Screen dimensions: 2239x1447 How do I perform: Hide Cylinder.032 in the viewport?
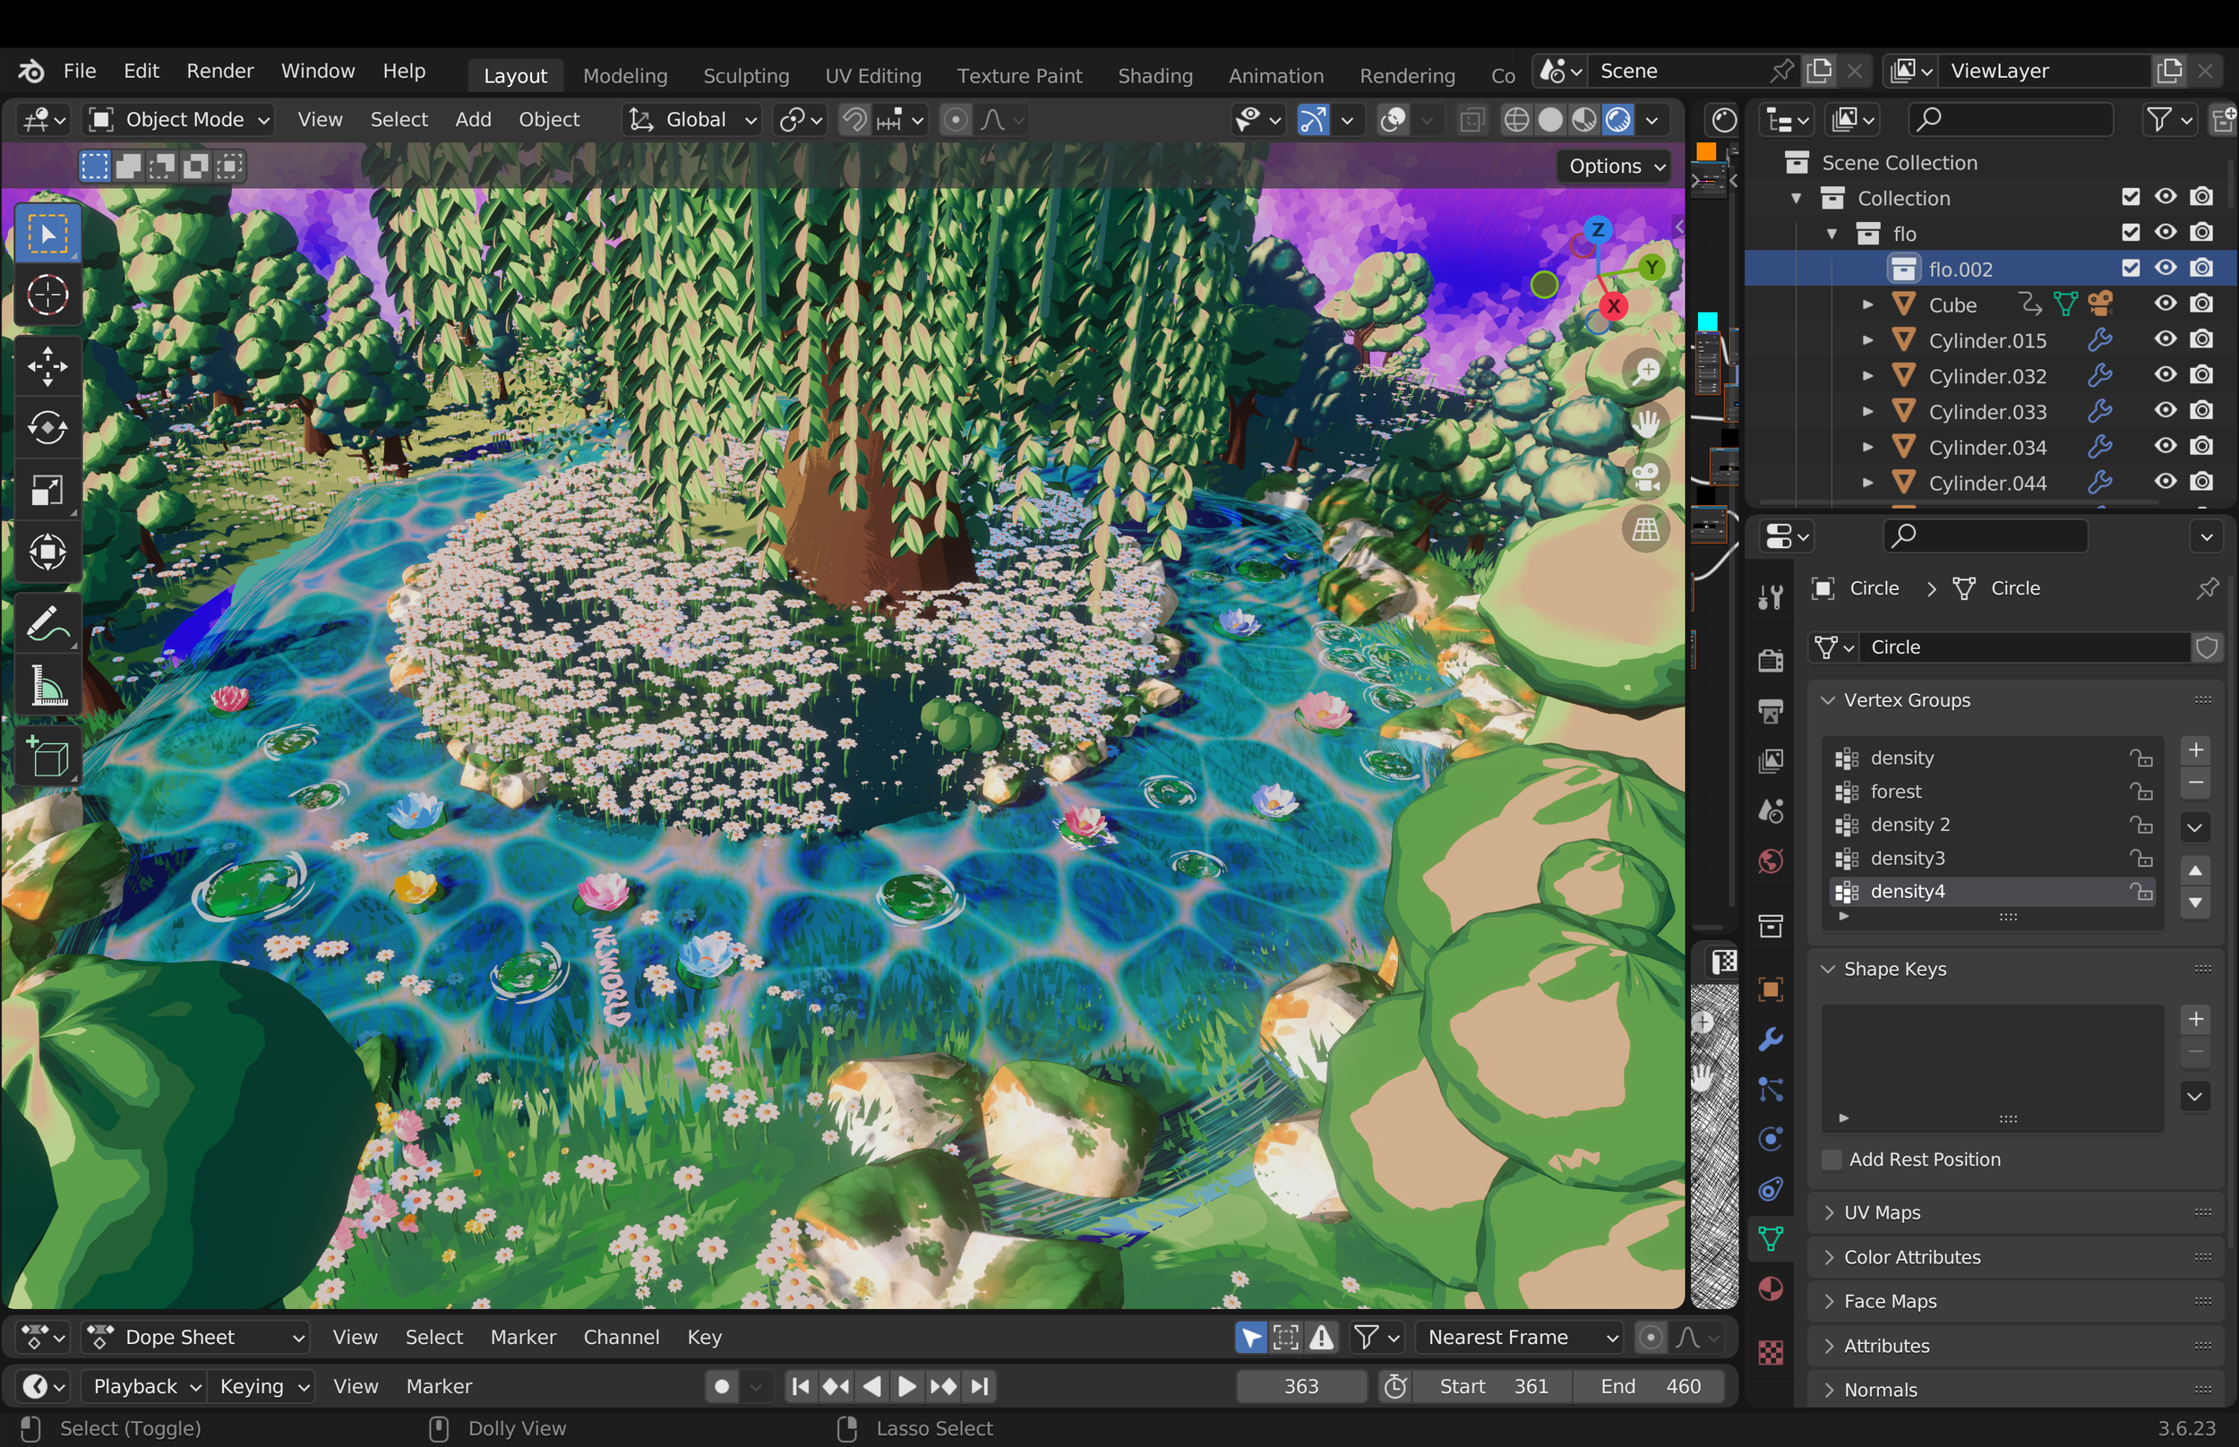(2165, 375)
